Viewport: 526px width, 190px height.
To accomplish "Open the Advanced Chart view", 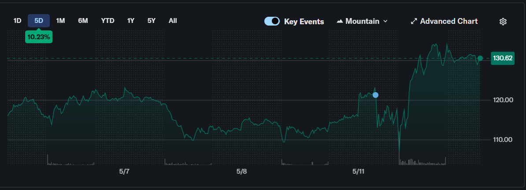I will point(444,21).
